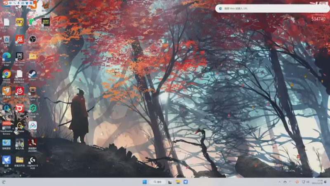330x186 pixels.
Task: Open the network tray icon
Action: pyautogui.click(x=304, y=182)
